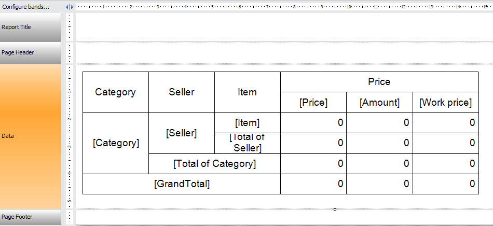Screen dimensions: 493x226
Task: Click the small resize handle below the matrix
Action: click(335, 209)
